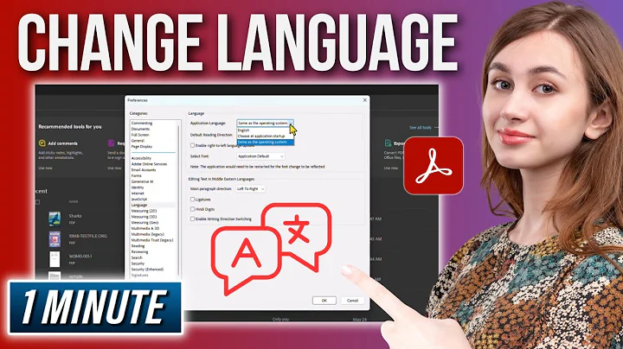This screenshot has height=349, width=623.
Task: Open the Application Language dropdown
Action: (265, 123)
